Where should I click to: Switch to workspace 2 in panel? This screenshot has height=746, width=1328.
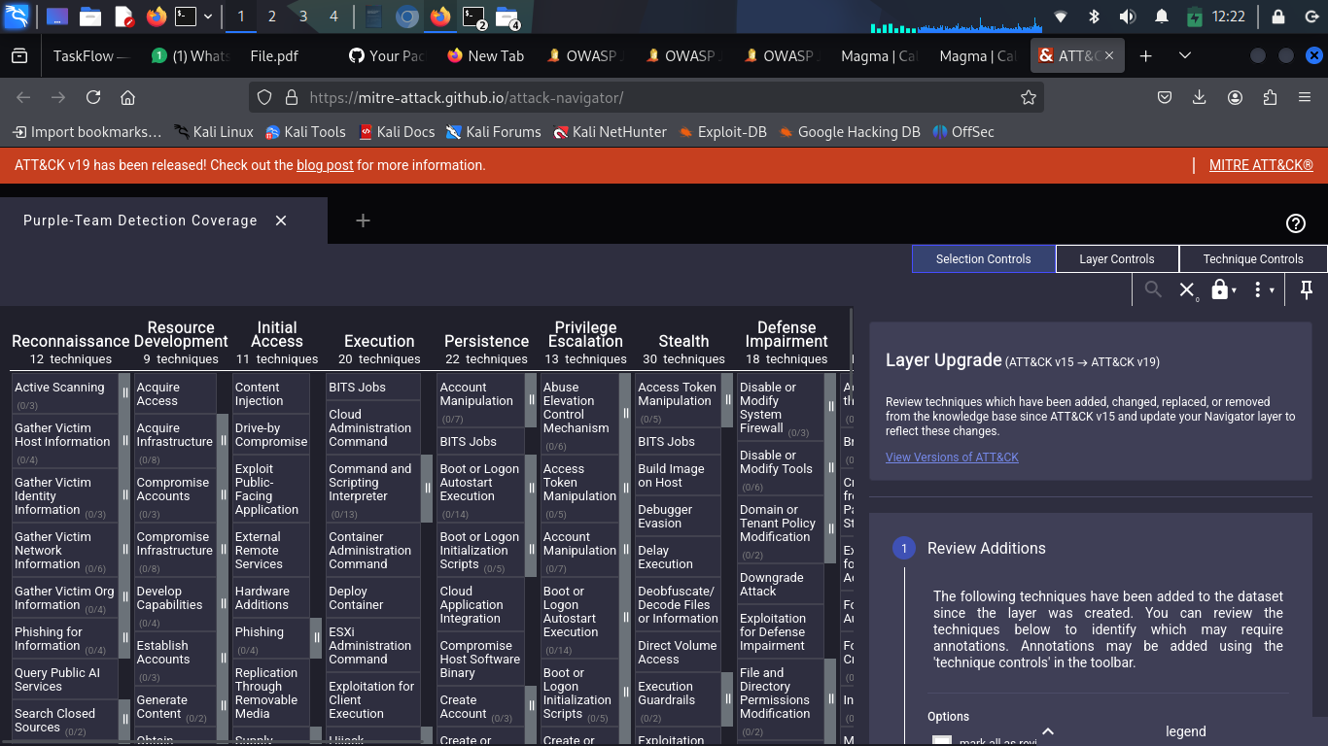click(272, 16)
